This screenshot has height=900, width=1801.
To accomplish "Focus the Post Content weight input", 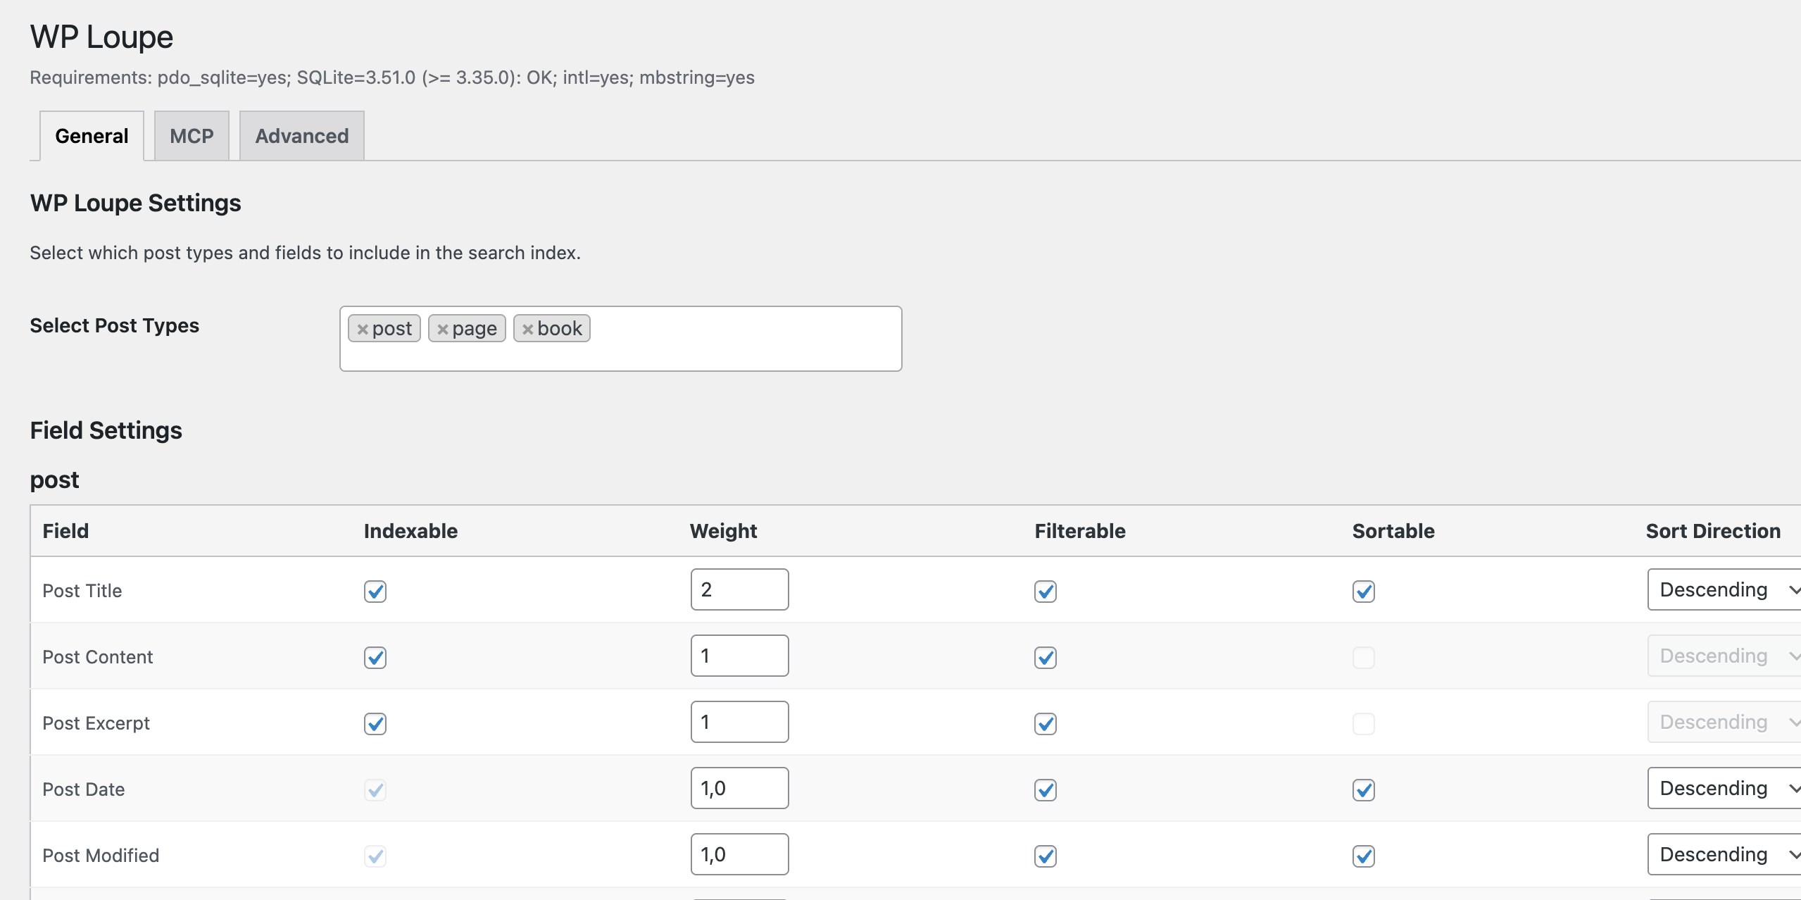I will pos(739,656).
